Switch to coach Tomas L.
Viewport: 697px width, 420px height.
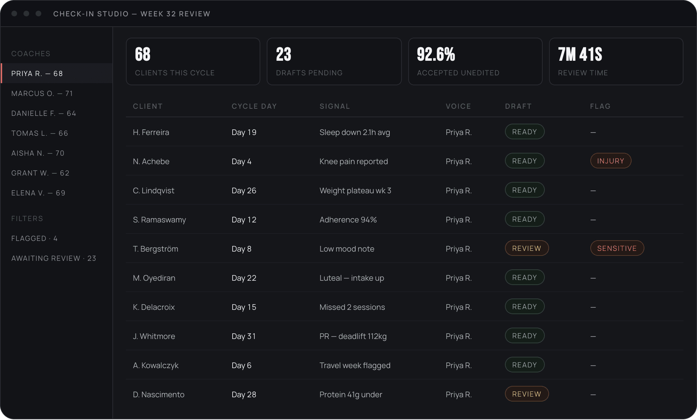click(x=57, y=133)
